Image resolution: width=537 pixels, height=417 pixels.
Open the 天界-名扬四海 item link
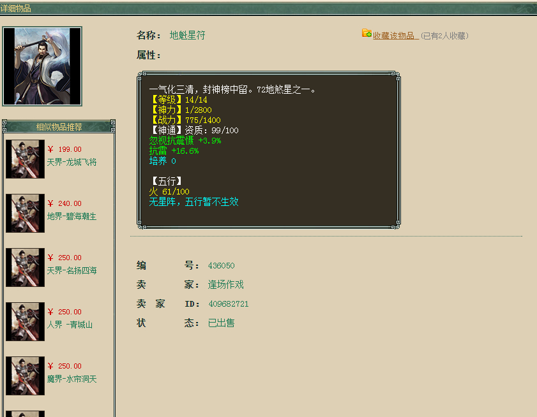(x=72, y=270)
